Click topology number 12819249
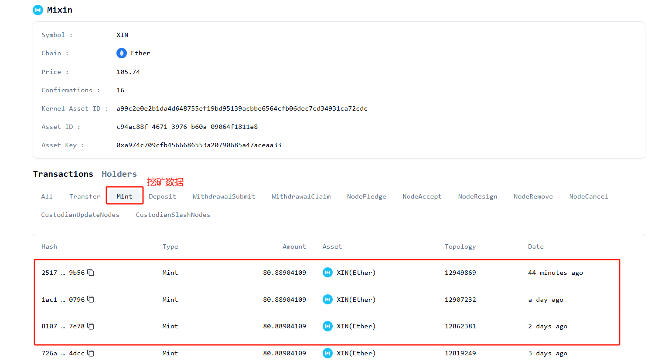Image resolution: width=651 pixels, height=361 pixels. pyautogui.click(x=460, y=353)
